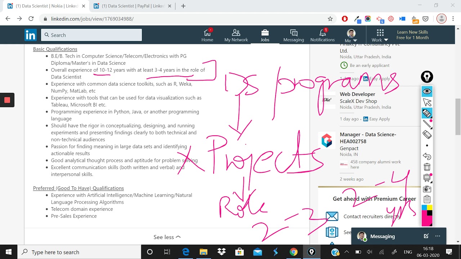Compose a new message in Messaging overlay
Viewport: 461px width, 259px height.
[426, 236]
